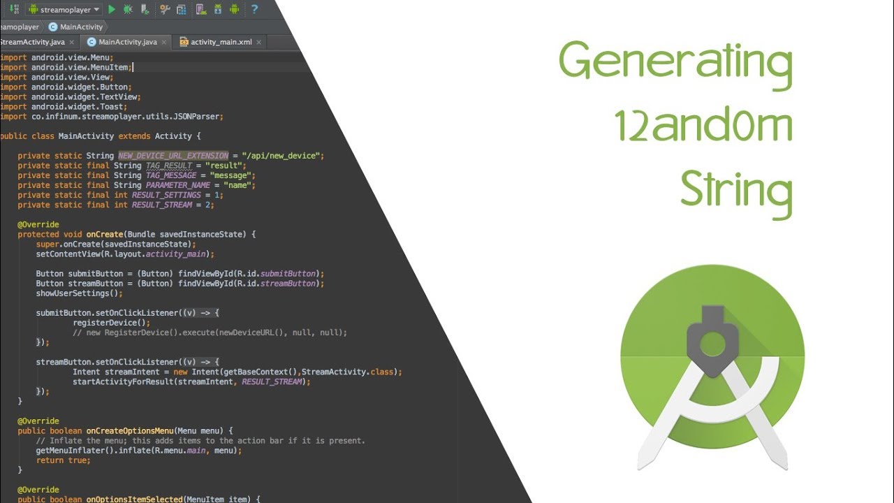Viewport: 894px width, 503px height.
Task: Click the blue Help question mark icon
Action: point(254,10)
